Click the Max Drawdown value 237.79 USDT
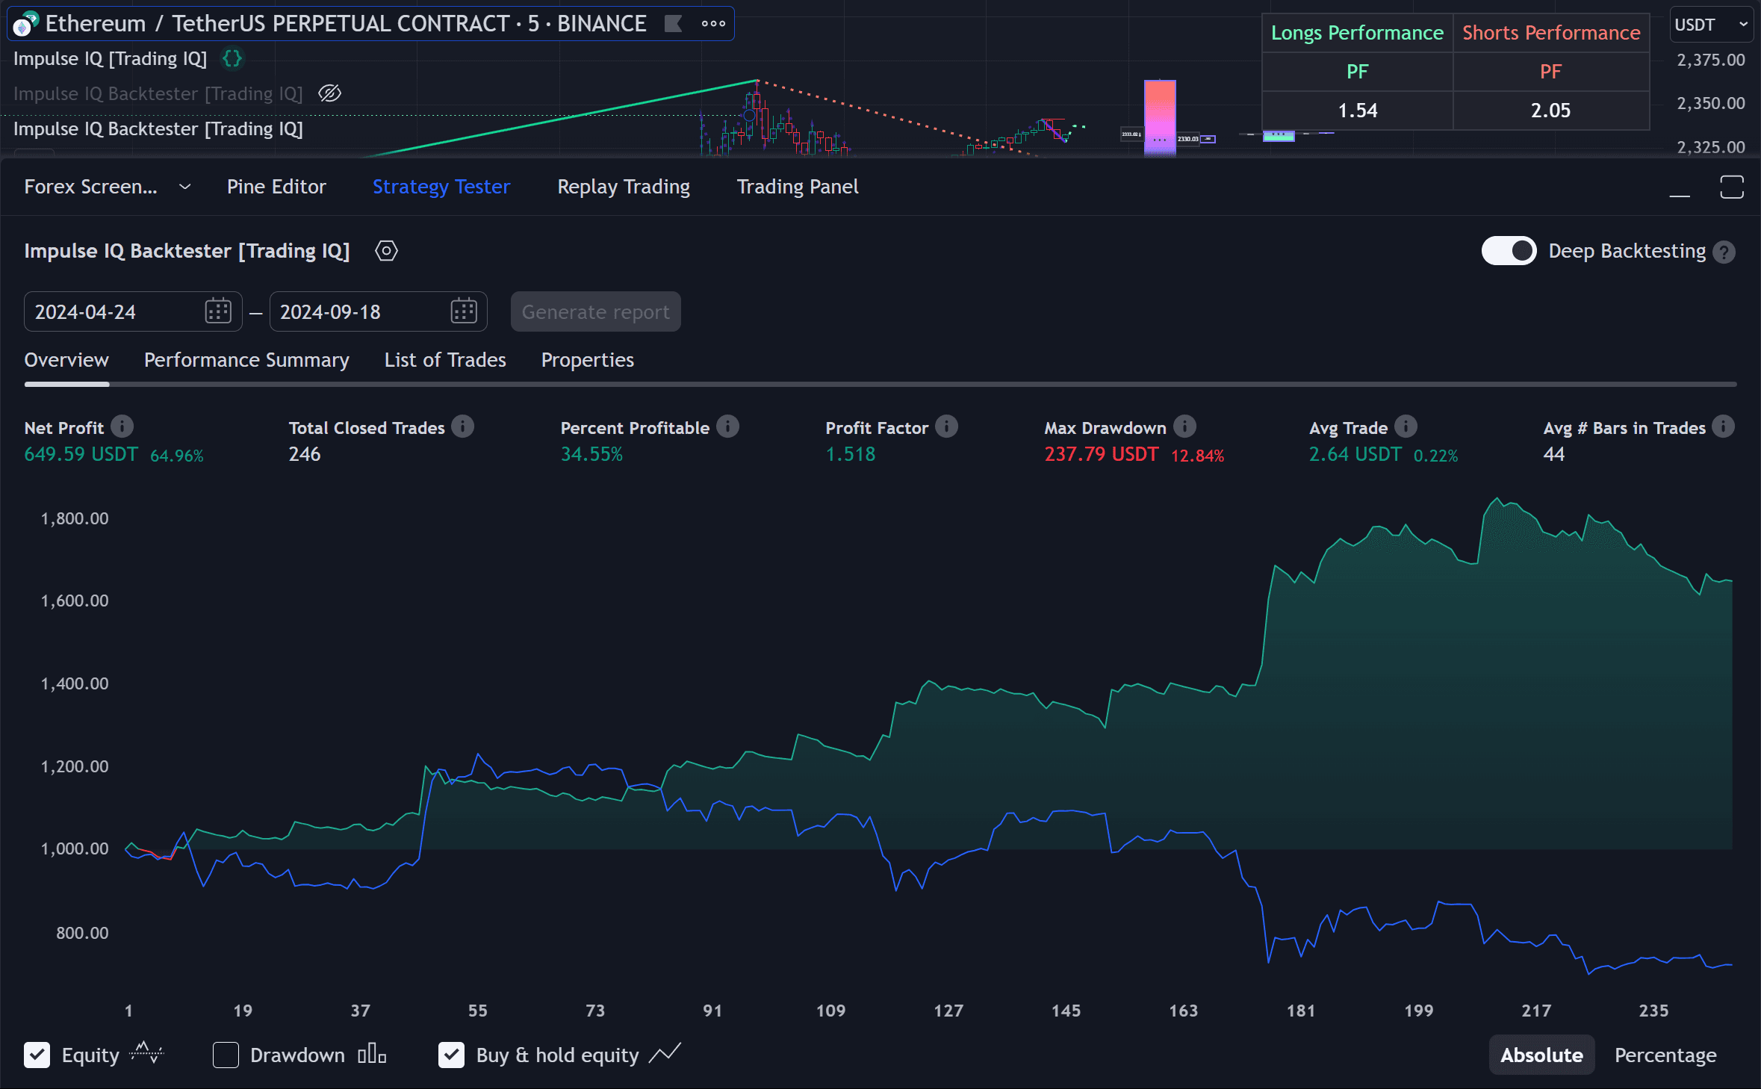The image size is (1761, 1089). [x=1102, y=454]
